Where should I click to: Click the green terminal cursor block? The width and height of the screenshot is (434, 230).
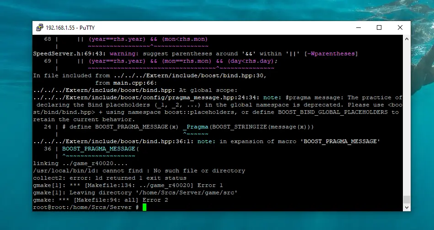(x=145, y=208)
